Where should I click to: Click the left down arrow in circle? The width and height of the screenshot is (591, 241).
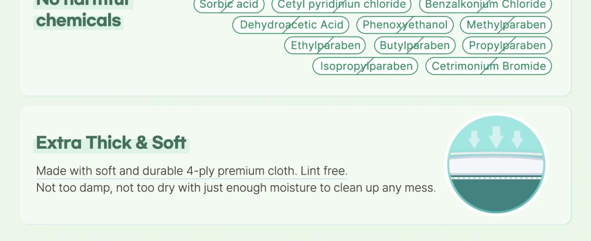click(474, 140)
